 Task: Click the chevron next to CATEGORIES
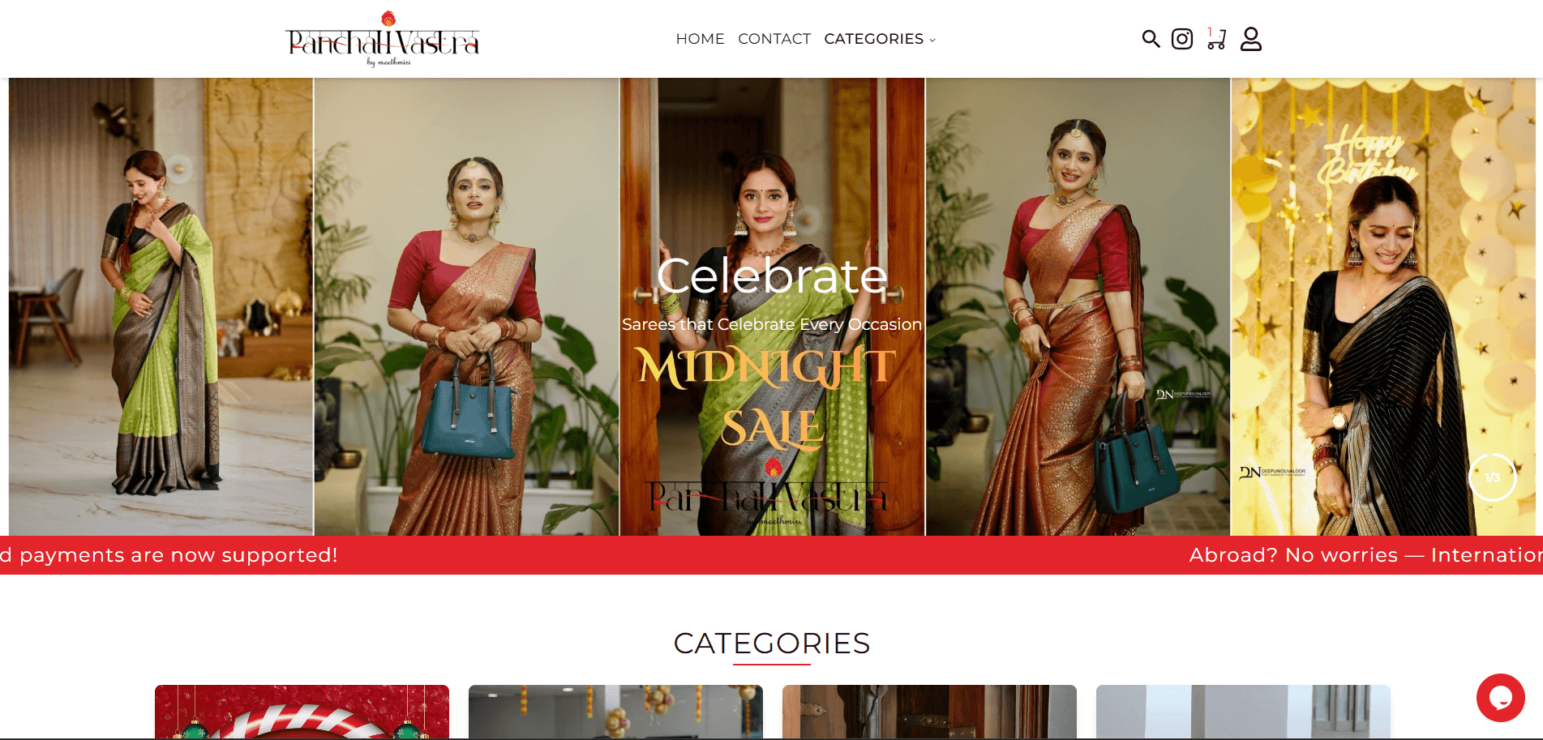[932, 40]
